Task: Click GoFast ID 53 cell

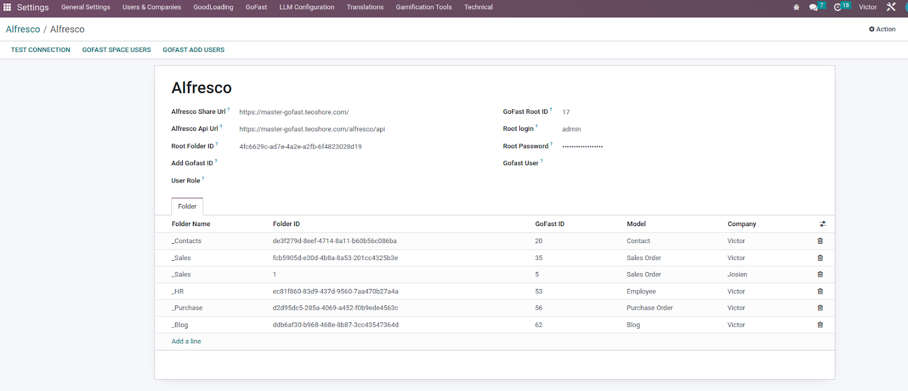Action: tap(539, 291)
